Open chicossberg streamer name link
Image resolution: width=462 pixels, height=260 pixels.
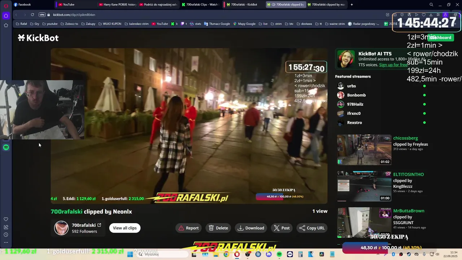click(x=405, y=138)
